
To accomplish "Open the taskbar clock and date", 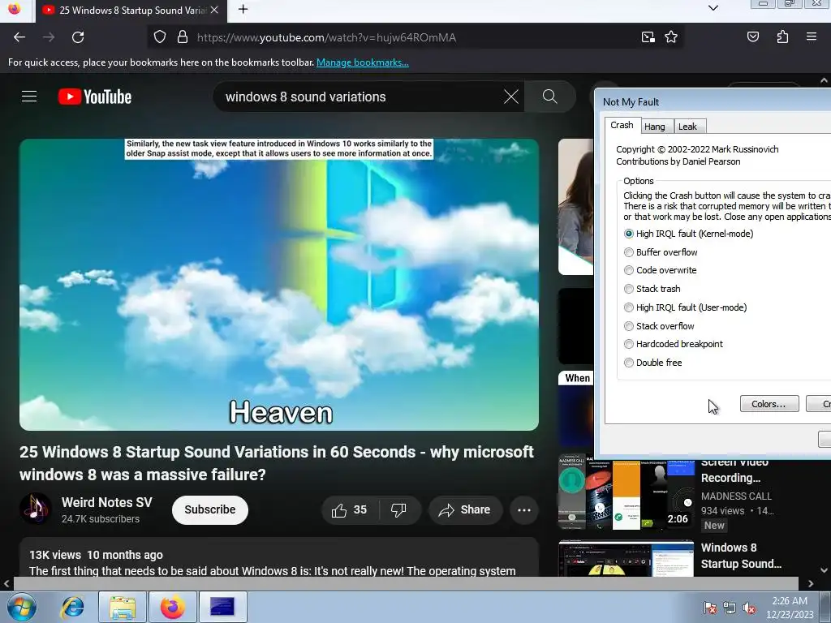I will tap(790, 608).
